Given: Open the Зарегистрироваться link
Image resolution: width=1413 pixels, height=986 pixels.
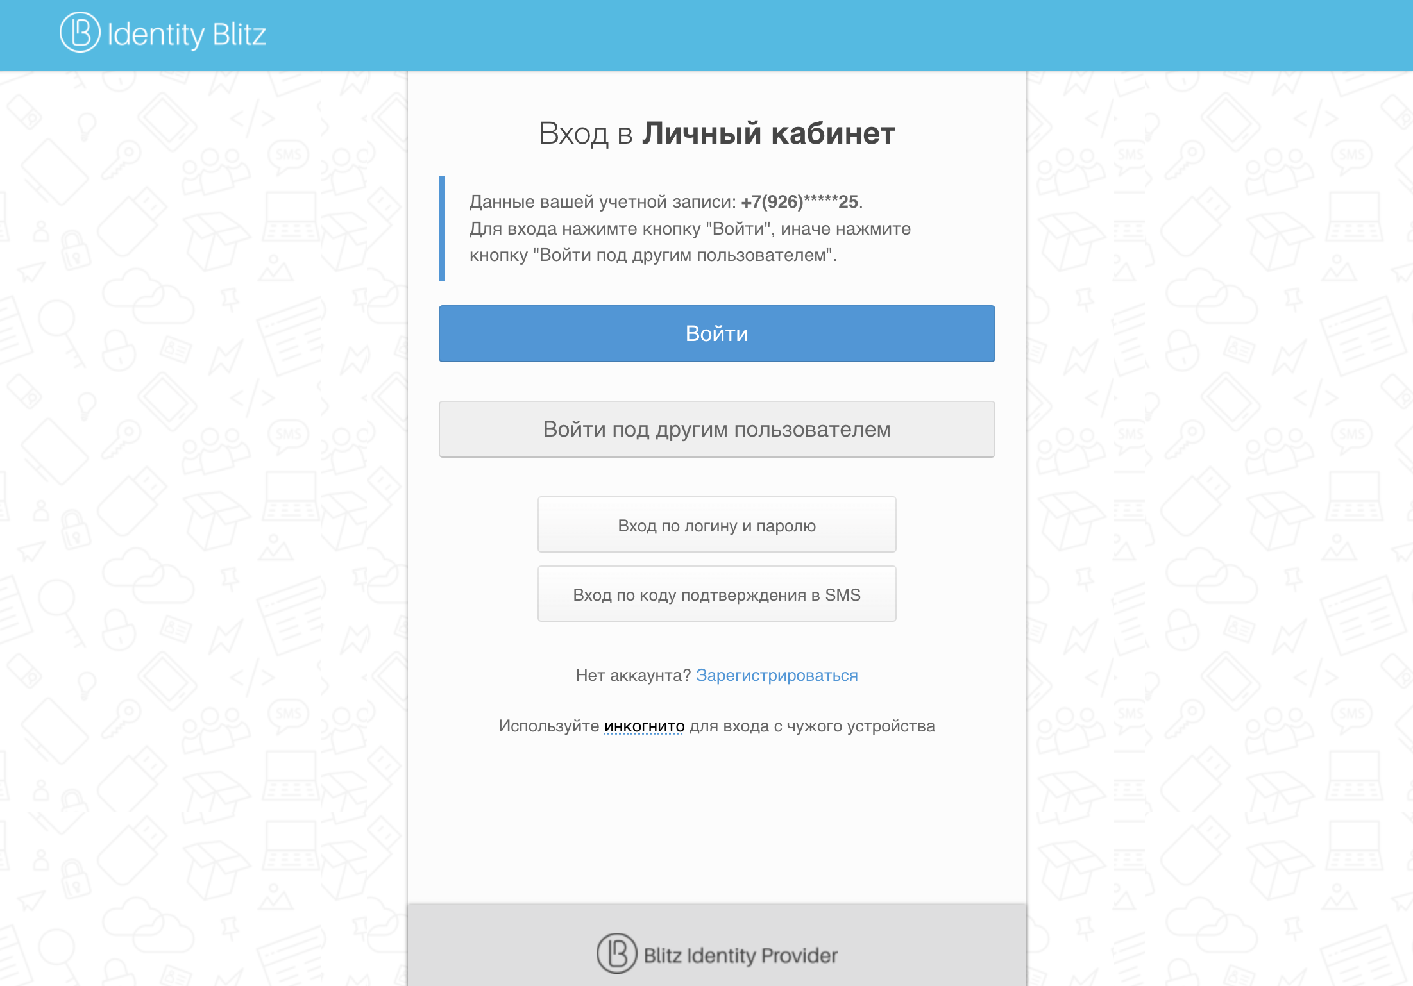Looking at the screenshot, I should click(x=776, y=675).
